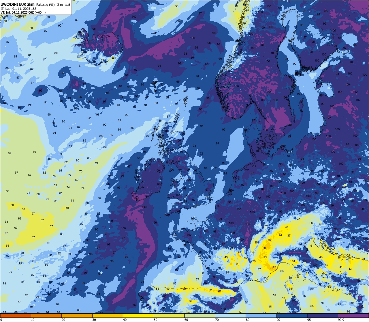Click the "20" legend tick label
This screenshot has width=369, height=322.
(x=63, y=320)
